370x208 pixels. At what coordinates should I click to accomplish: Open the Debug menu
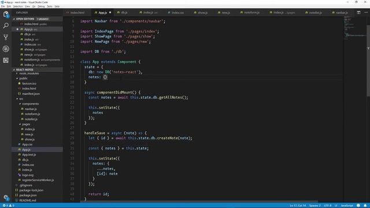[41, 6]
